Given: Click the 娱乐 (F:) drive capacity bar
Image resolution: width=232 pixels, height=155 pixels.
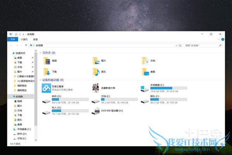Looking at the screenshot, I should pyautogui.click(x=169, y=99).
